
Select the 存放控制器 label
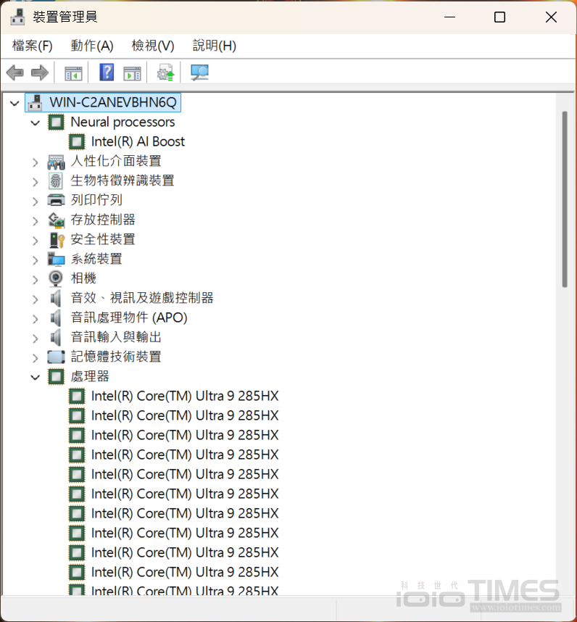click(x=103, y=220)
